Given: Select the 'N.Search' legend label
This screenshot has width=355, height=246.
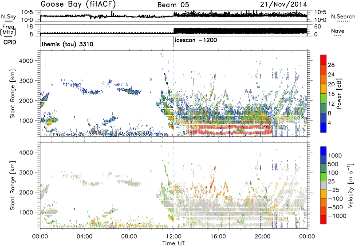Looking at the screenshot, I should 343,16.
